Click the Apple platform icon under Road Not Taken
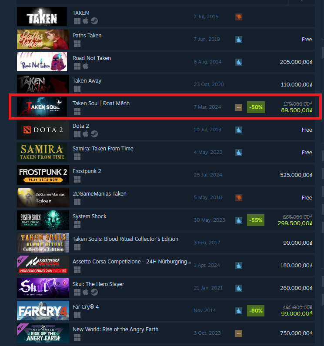The height and width of the screenshot is (346, 324). 85,66
